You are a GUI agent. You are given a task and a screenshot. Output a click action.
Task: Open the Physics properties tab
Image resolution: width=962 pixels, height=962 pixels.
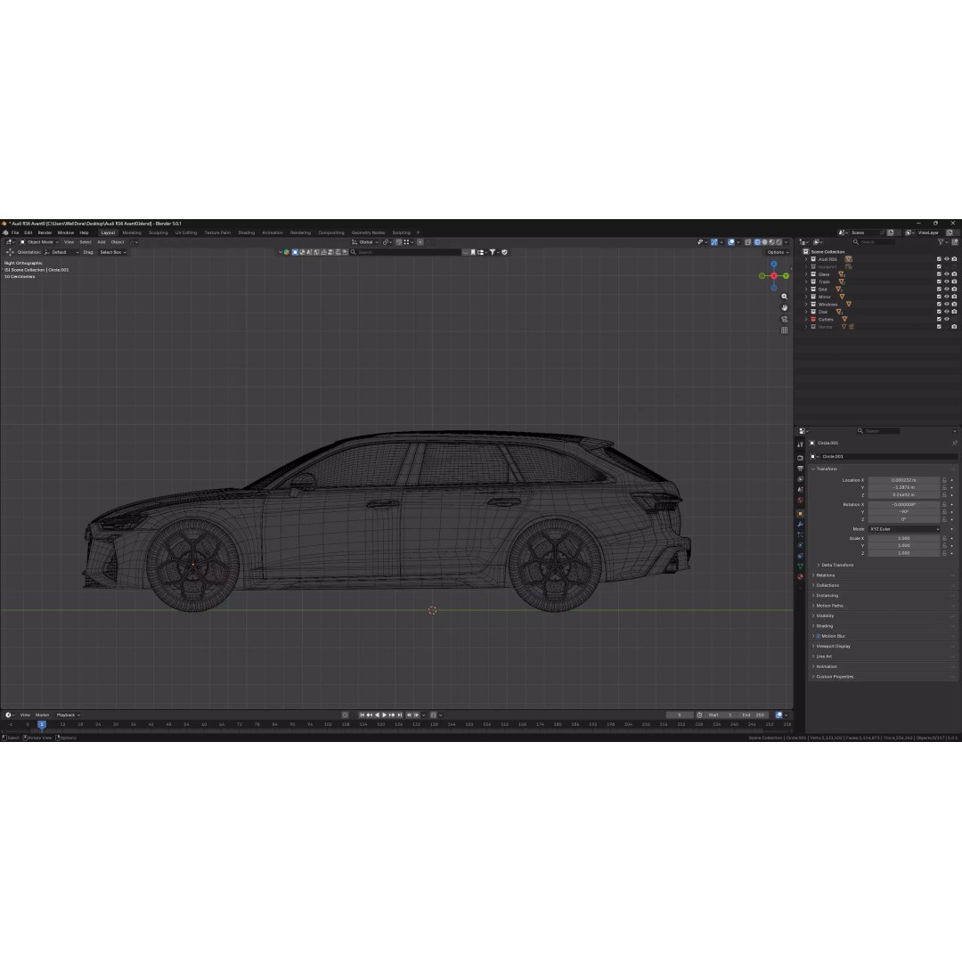(800, 545)
